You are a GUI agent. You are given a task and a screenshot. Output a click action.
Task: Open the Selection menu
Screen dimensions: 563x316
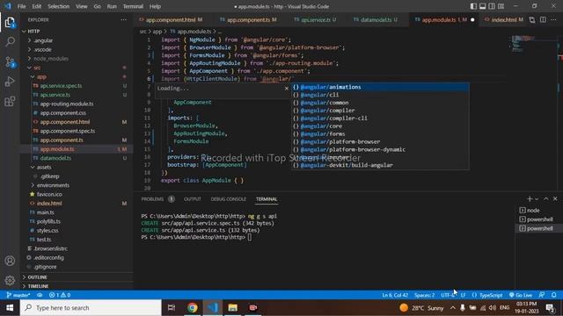[59, 6]
